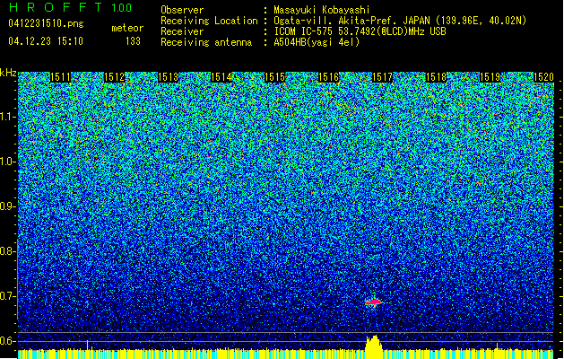
Task: Click the meteor label
Action: [x=127, y=28]
